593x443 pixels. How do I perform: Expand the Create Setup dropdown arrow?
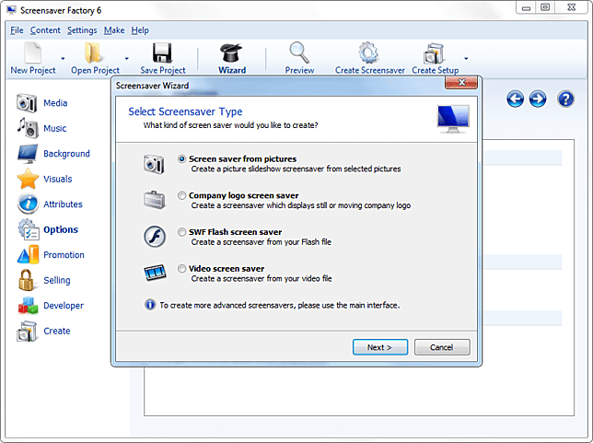(x=466, y=59)
